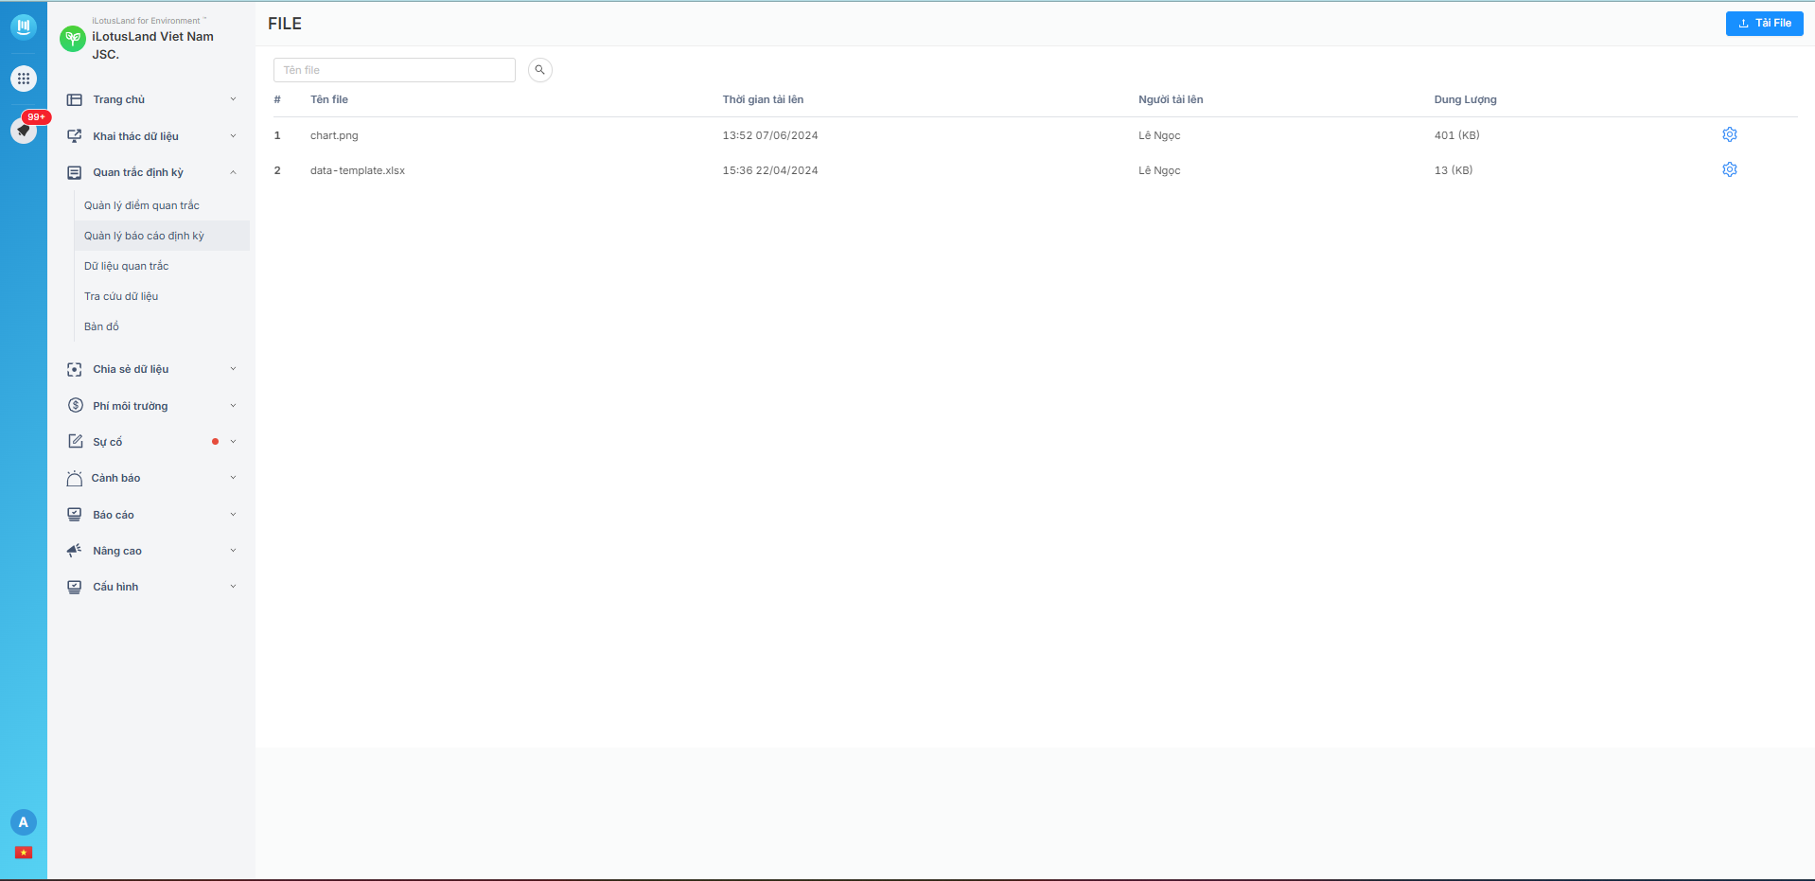1815x881 pixels.
Task: Open user avatar A menu
Action: coord(24,822)
